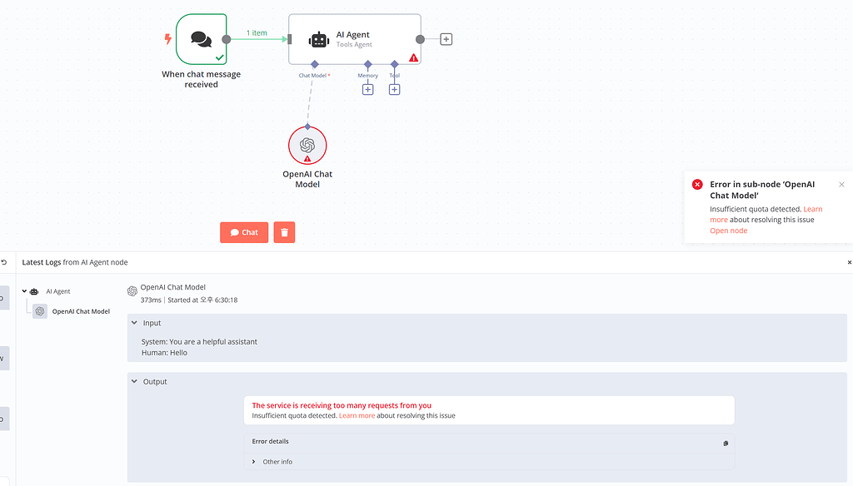Open the AI Agent node

click(354, 38)
